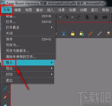Choose 新建... from the file menu
This screenshot has height=106, width=112.
29,16
